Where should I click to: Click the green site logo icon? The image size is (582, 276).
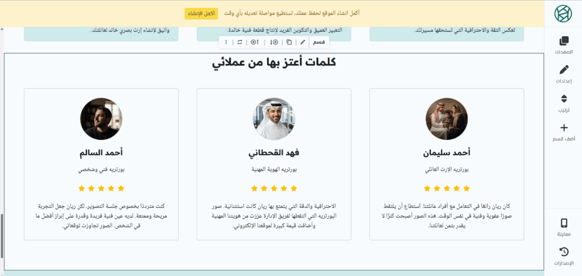click(563, 13)
